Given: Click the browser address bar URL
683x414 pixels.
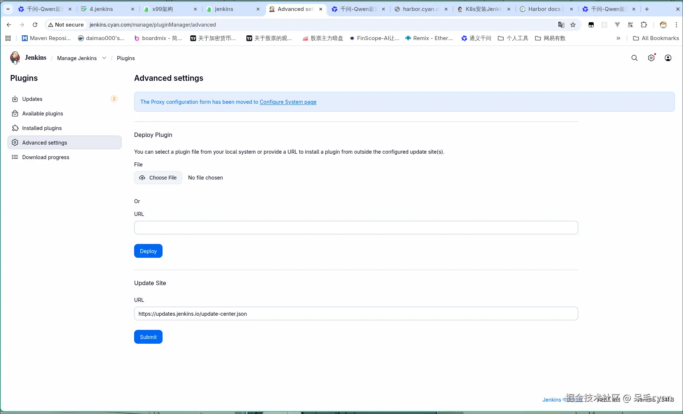Looking at the screenshot, I should [x=153, y=25].
